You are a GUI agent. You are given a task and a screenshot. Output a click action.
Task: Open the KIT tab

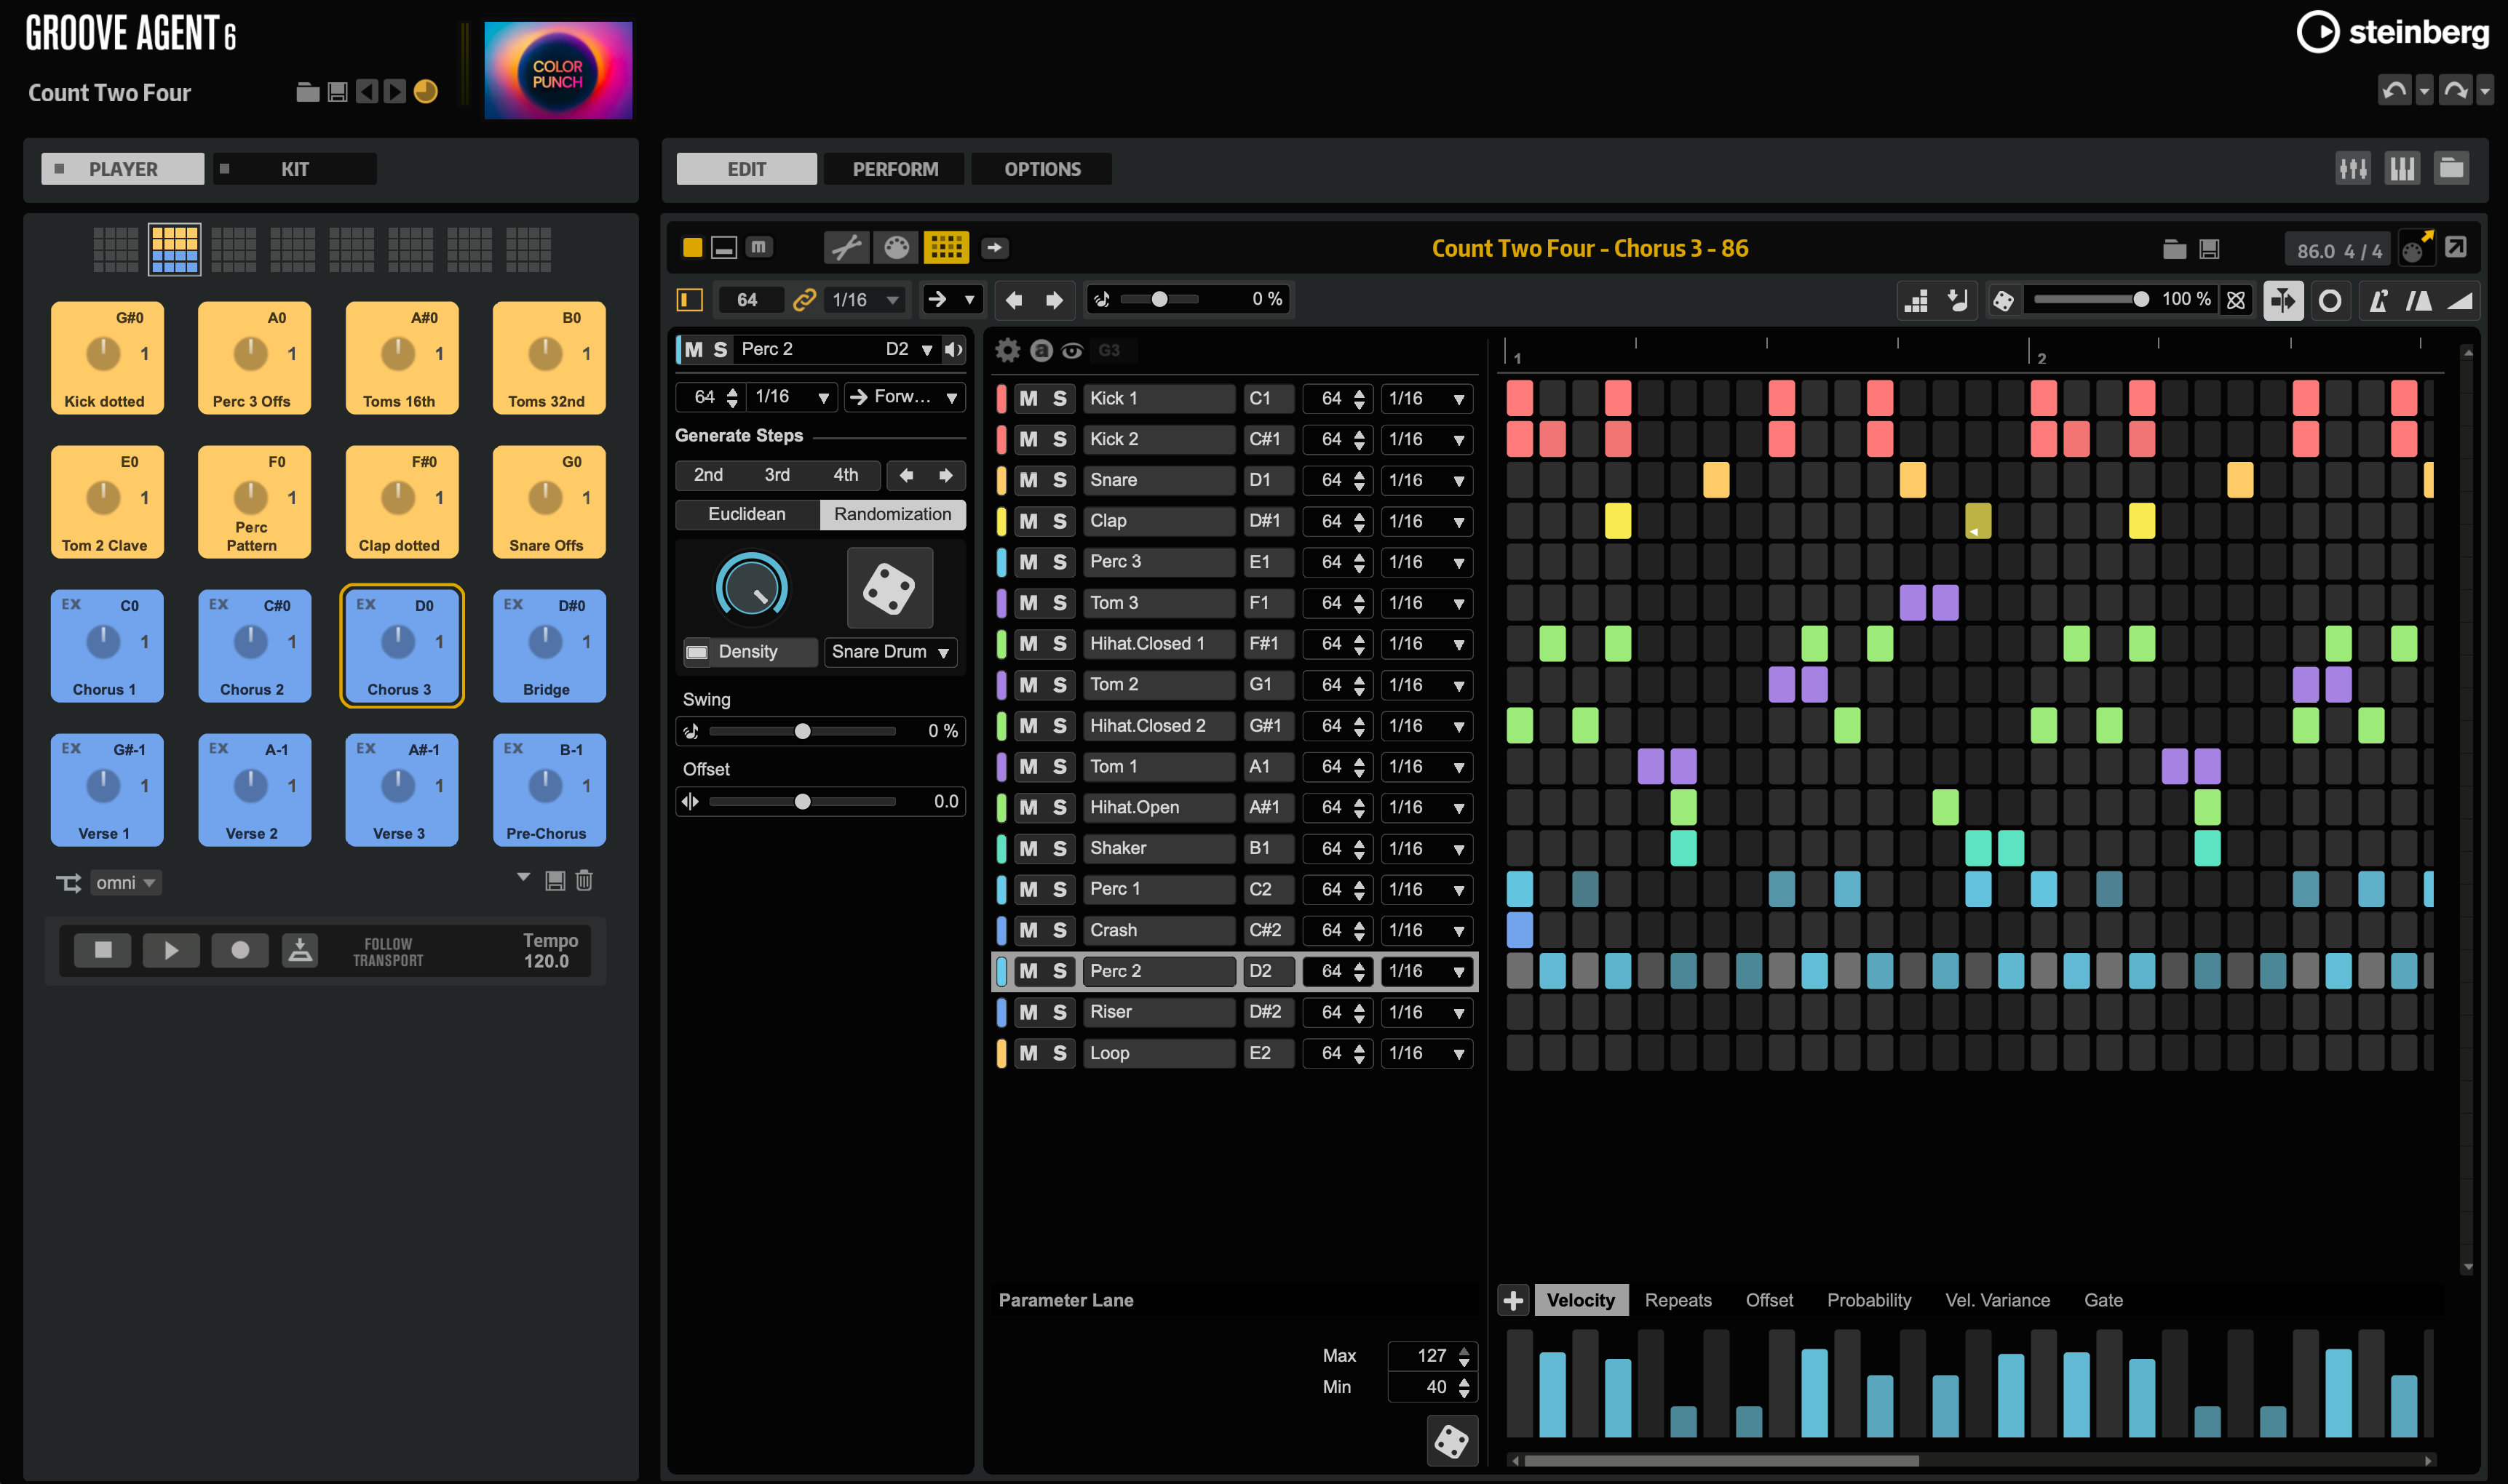coord(294,169)
